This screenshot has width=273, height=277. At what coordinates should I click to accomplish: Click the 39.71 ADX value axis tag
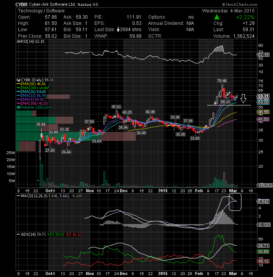pos(263,246)
